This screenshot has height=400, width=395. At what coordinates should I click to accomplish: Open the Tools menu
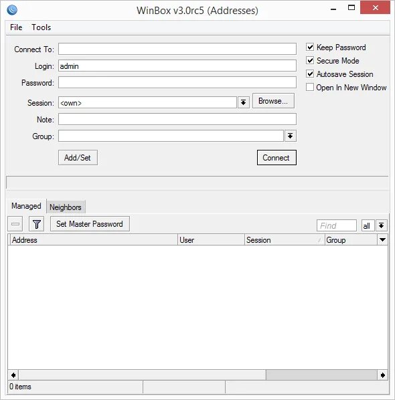41,27
